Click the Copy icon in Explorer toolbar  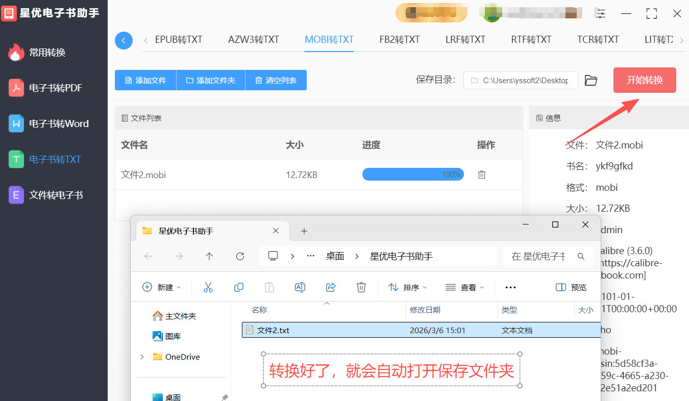pyautogui.click(x=238, y=287)
